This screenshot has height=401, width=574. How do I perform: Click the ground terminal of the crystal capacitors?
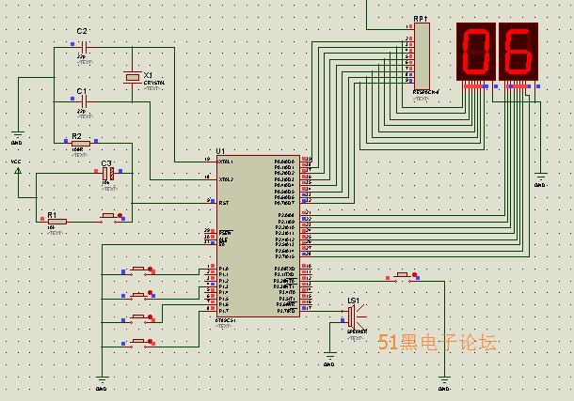point(17,134)
